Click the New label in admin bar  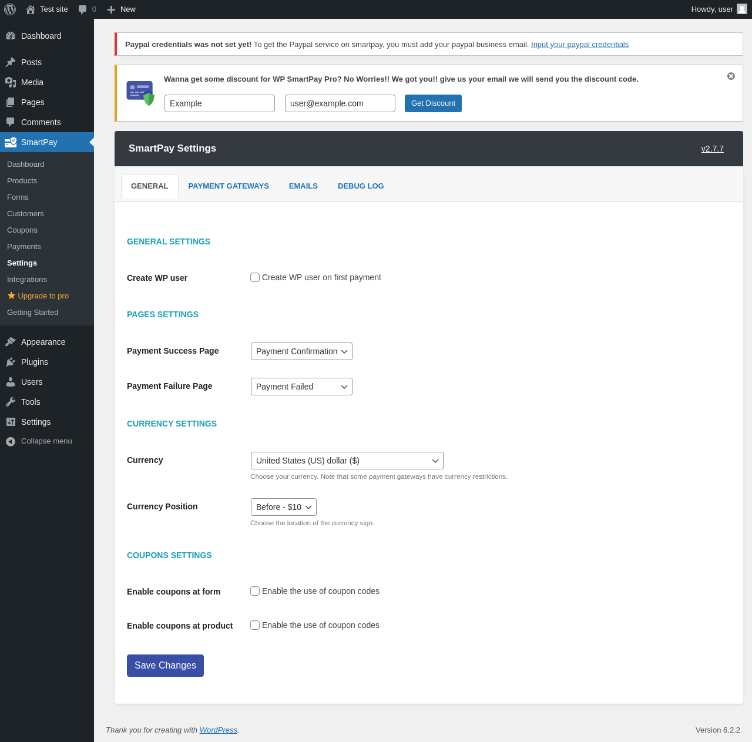tap(128, 9)
